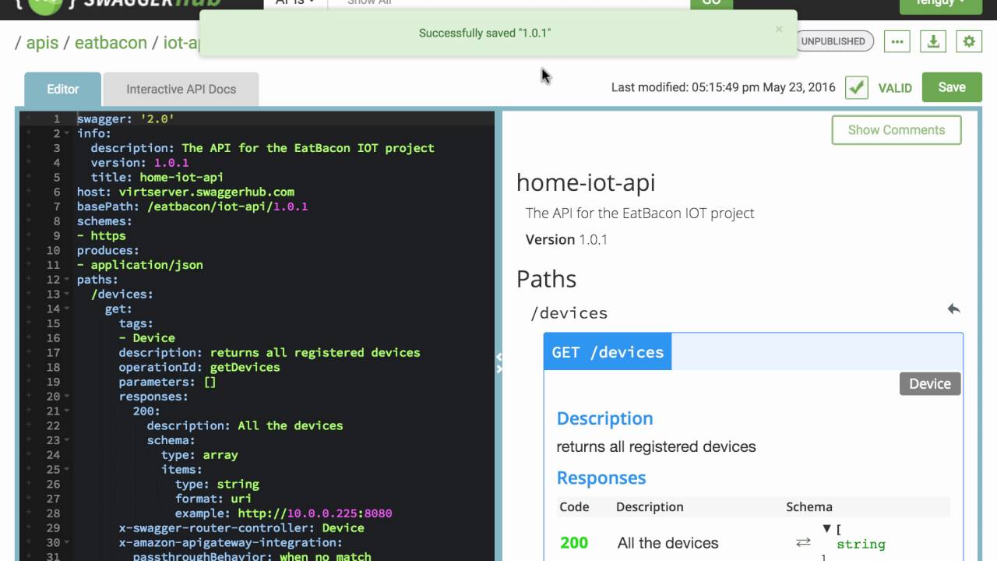Fold the /devices section at line 13
The width and height of the screenshot is (997, 561).
point(68,295)
